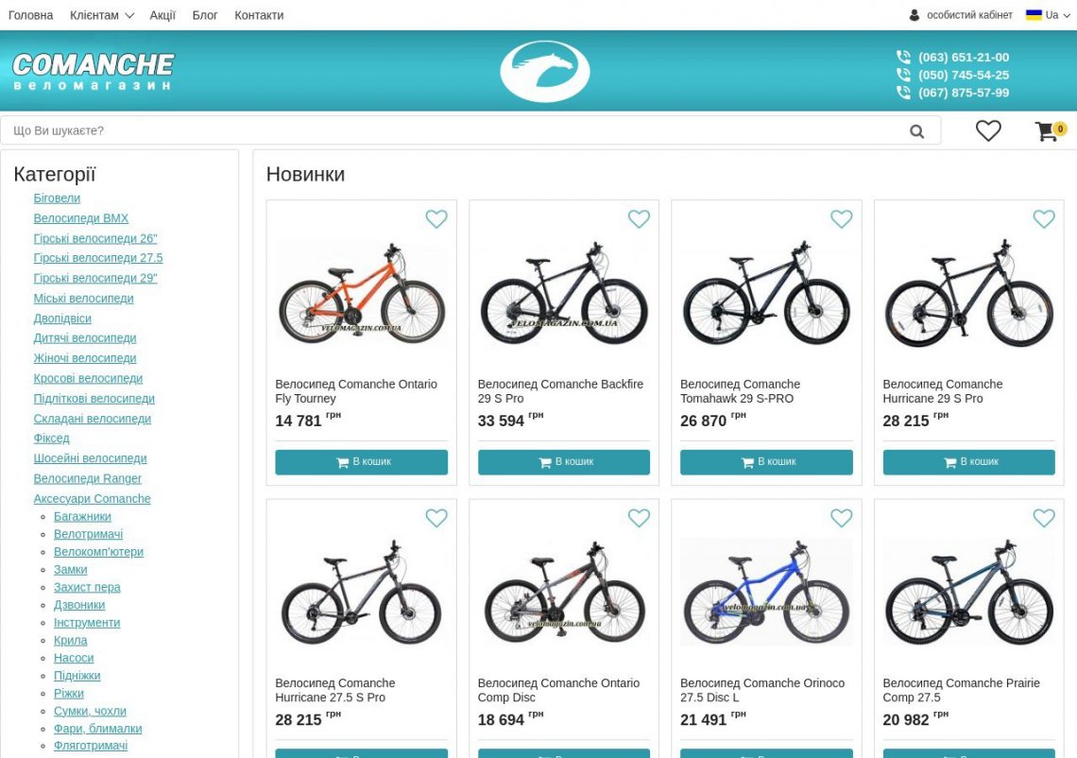Screen dimensions: 1077x758
Task: Click the Ukrainian flag icon
Action: click(1034, 14)
